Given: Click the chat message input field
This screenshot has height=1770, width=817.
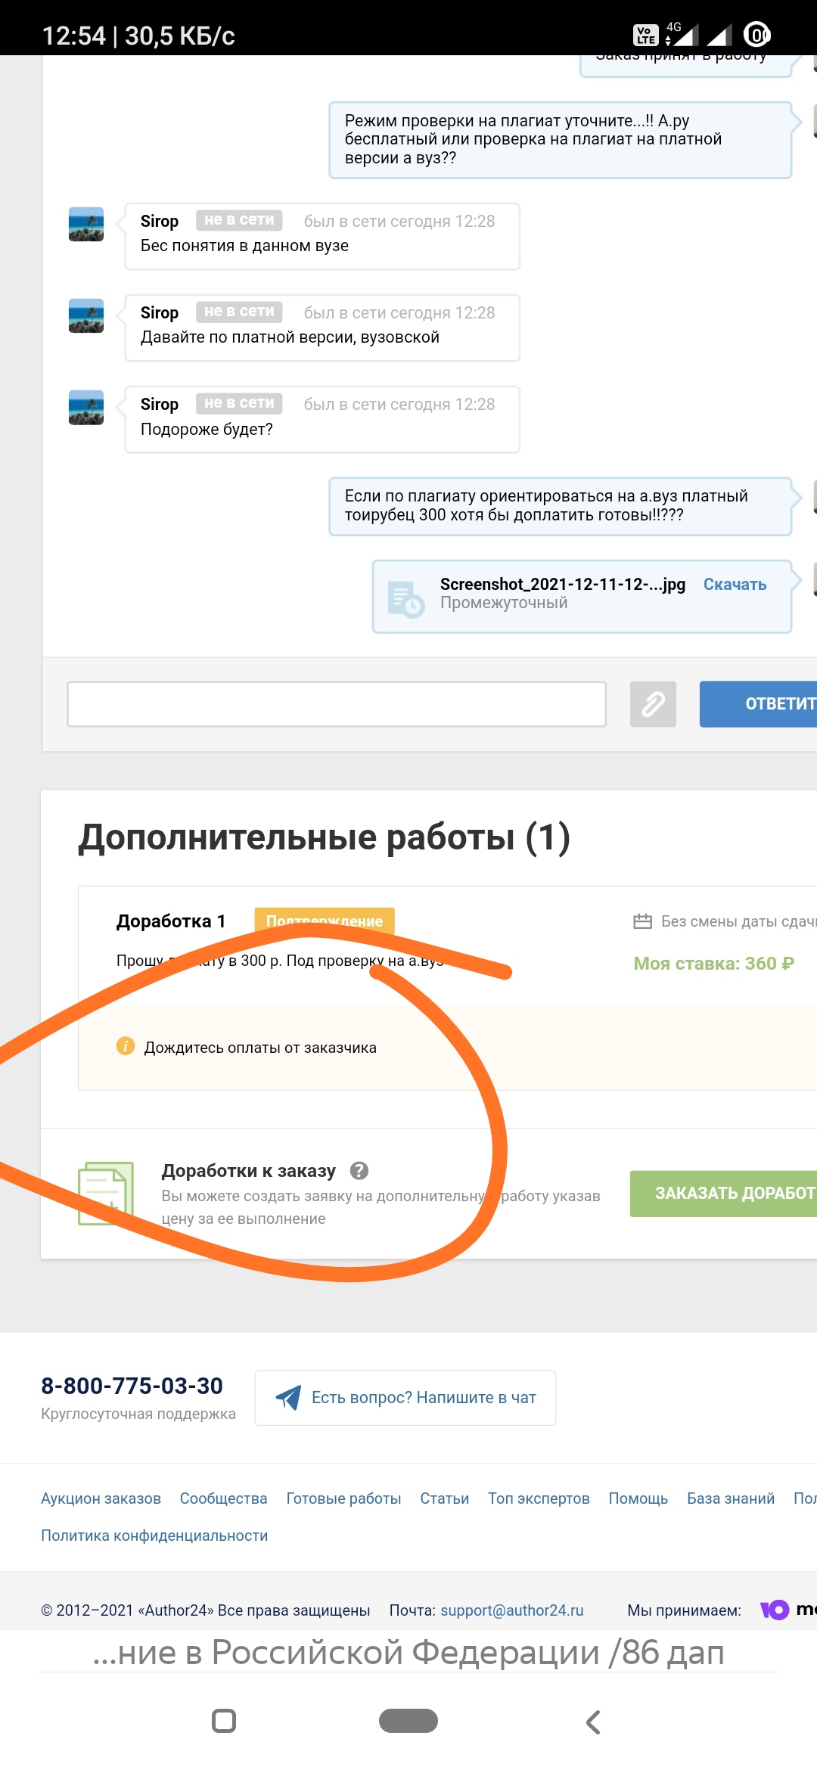Looking at the screenshot, I should click(x=337, y=704).
